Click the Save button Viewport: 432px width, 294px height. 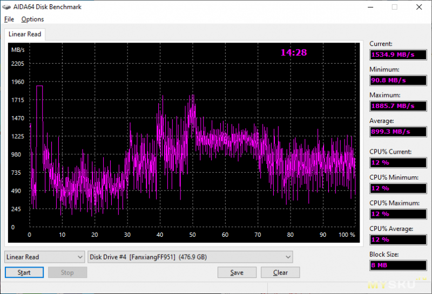pos(237,272)
